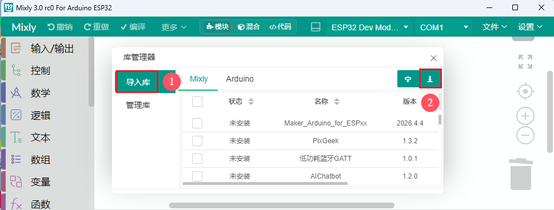The width and height of the screenshot is (554, 210).
Task: Check the Maker_Arduino_for_ESPxx library row
Action: point(197,123)
